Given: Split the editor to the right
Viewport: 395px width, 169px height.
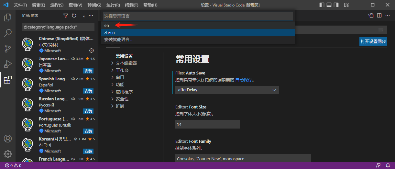Looking at the screenshot, I should pyautogui.click(x=379, y=16).
